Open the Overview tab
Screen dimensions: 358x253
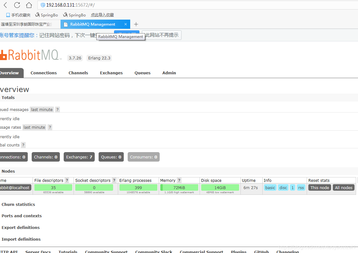click(x=11, y=73)
